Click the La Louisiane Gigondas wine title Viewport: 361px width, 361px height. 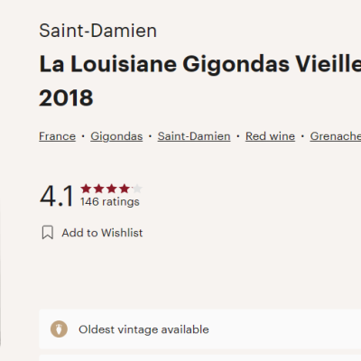coord(200,64)
